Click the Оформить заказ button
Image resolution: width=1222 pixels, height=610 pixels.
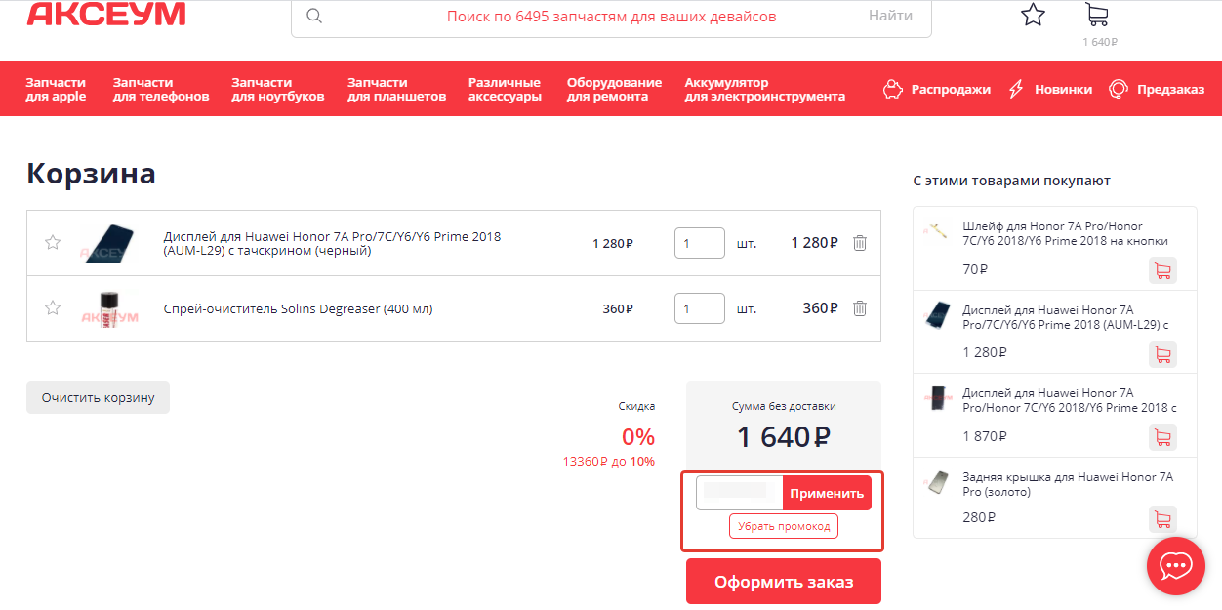[x=783, y=582]
